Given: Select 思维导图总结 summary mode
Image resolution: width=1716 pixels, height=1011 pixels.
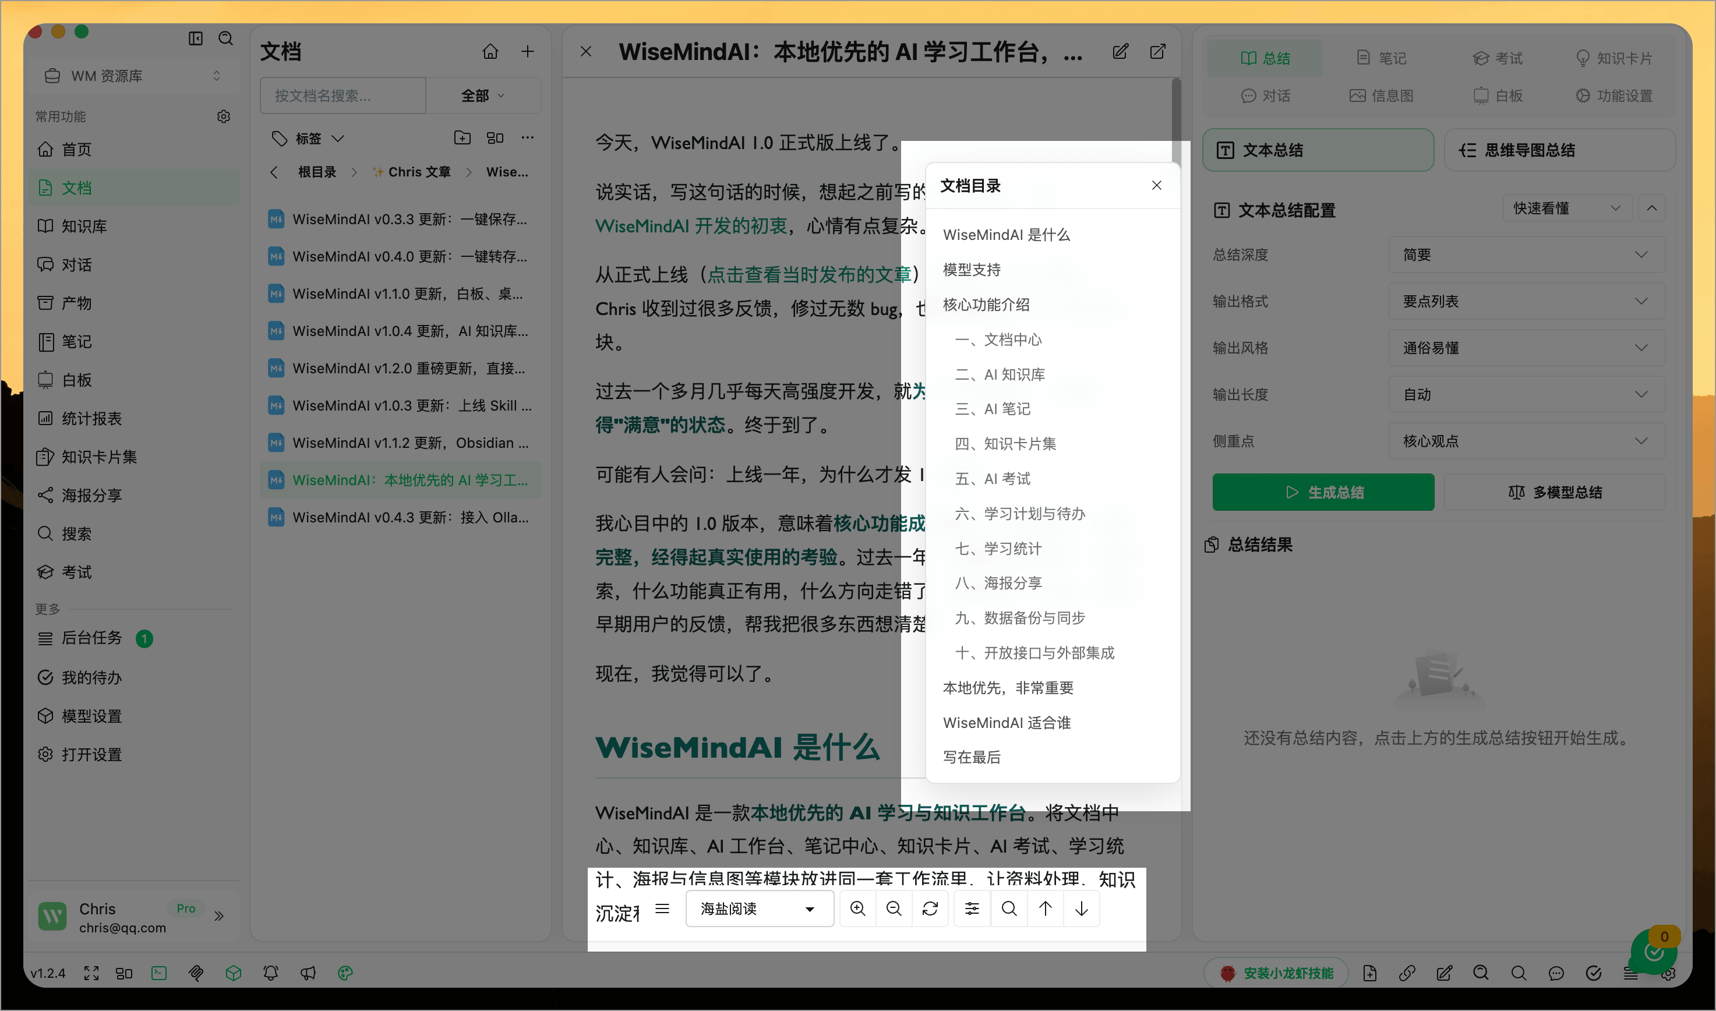Looking at the screenshot, I should pyautogui.click(x=1559, y=150).
